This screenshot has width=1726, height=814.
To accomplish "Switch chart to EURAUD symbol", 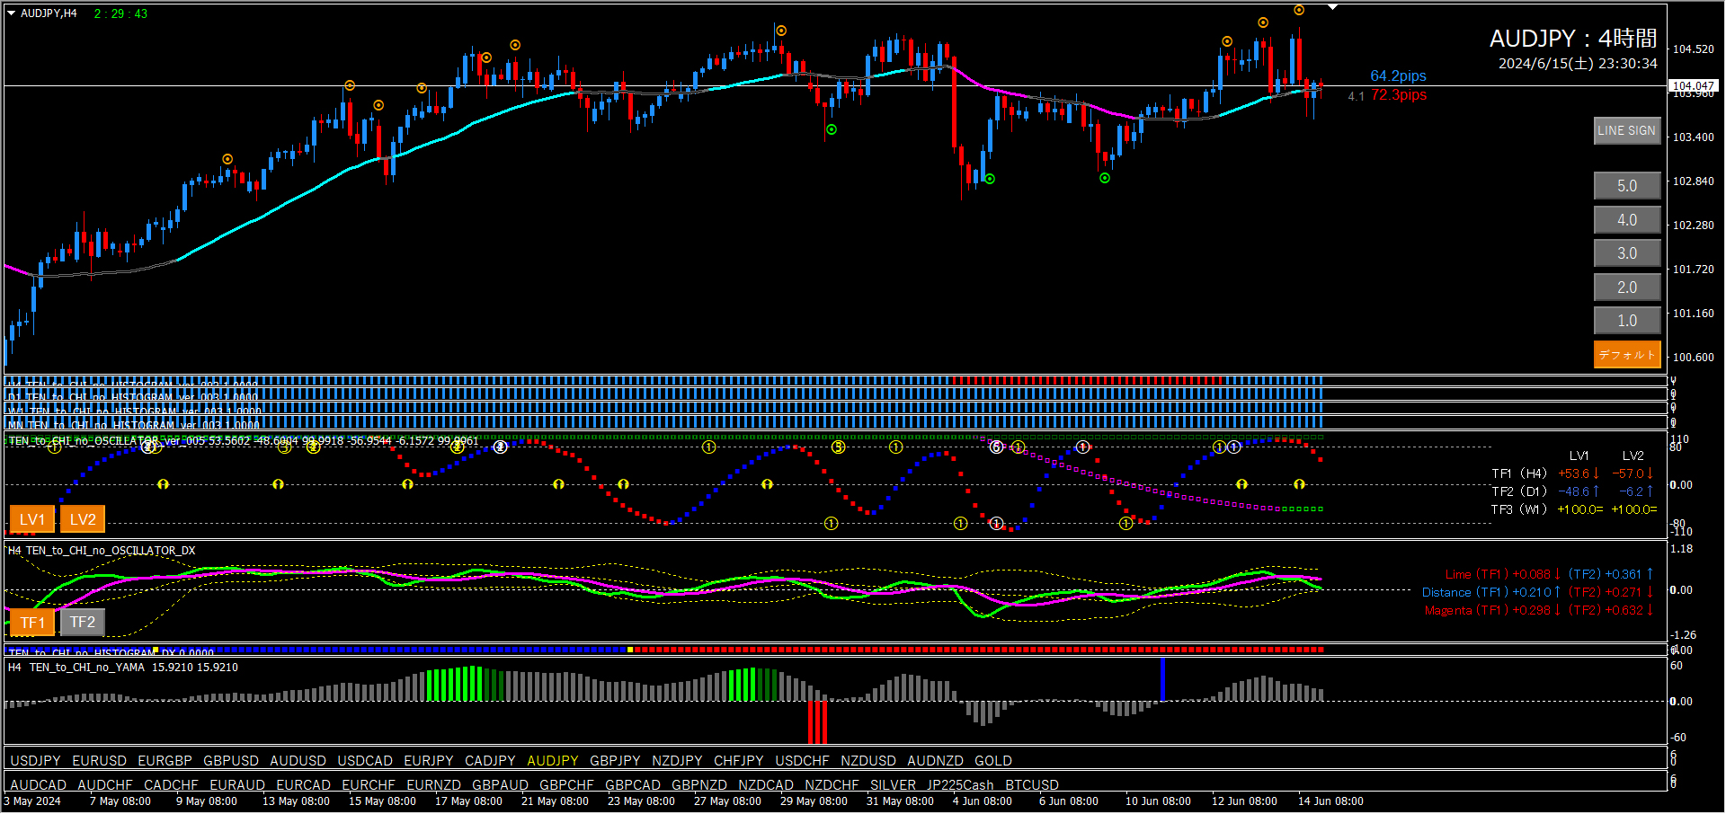I will pos(237,785).
